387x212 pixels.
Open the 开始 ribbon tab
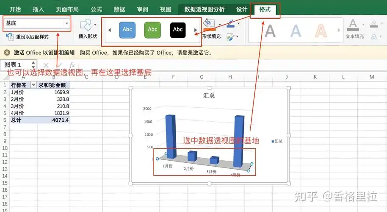(15, 9)
